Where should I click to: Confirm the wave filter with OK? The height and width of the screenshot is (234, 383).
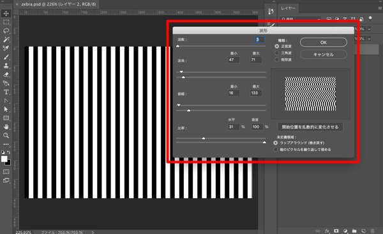pos(324,42)
